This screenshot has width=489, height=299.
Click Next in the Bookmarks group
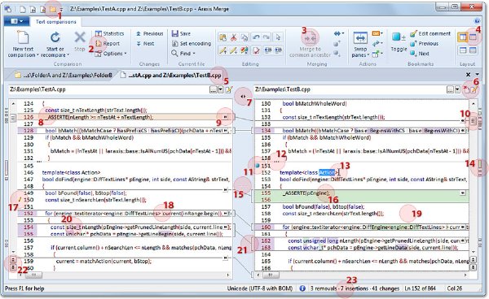(420, 54)
